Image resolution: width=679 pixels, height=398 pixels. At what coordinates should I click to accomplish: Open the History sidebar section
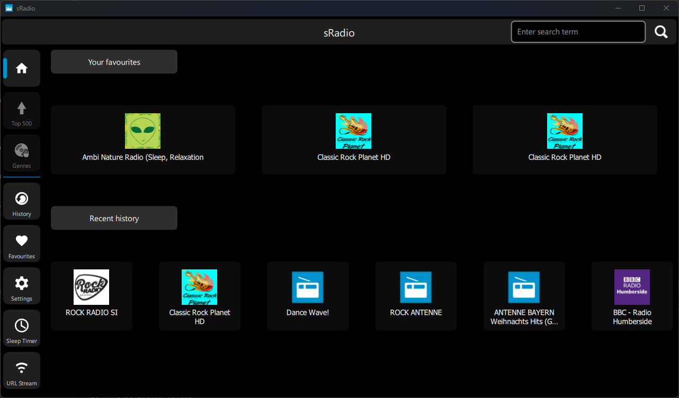tap(22, 201)
